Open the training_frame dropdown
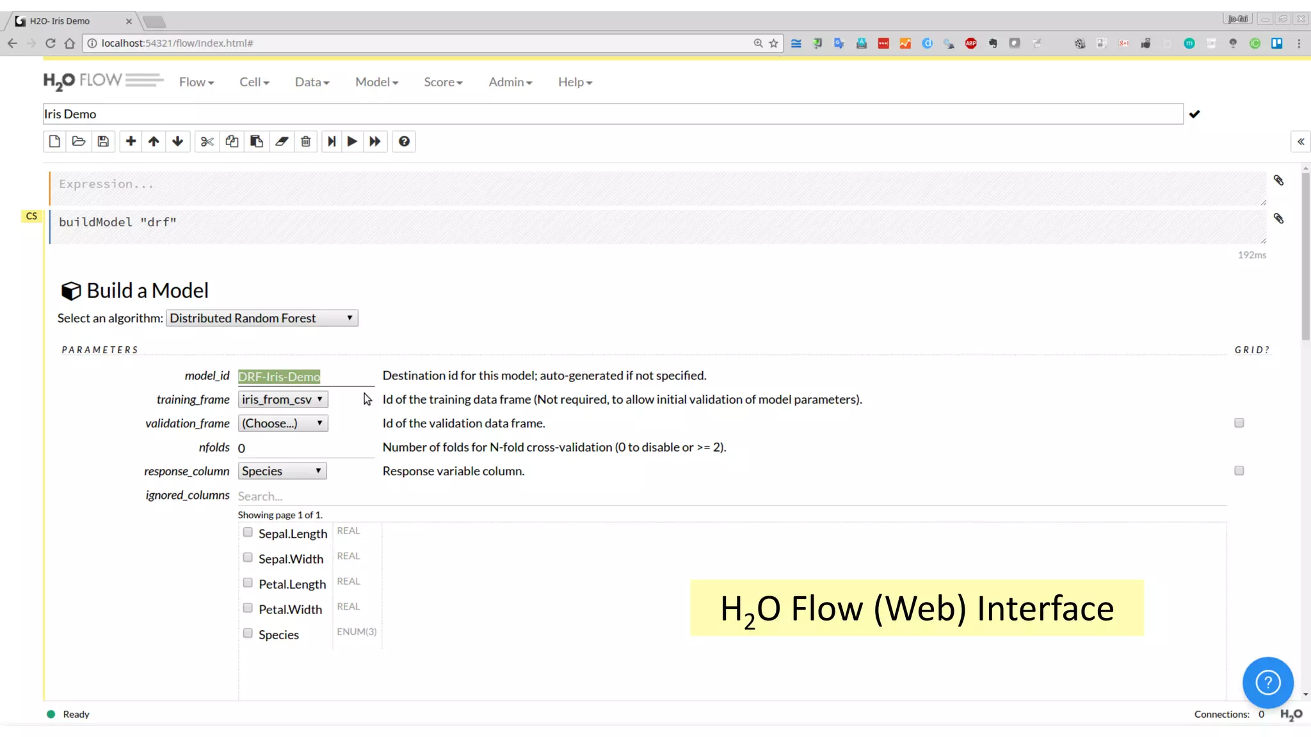 (x=283, y=399)
